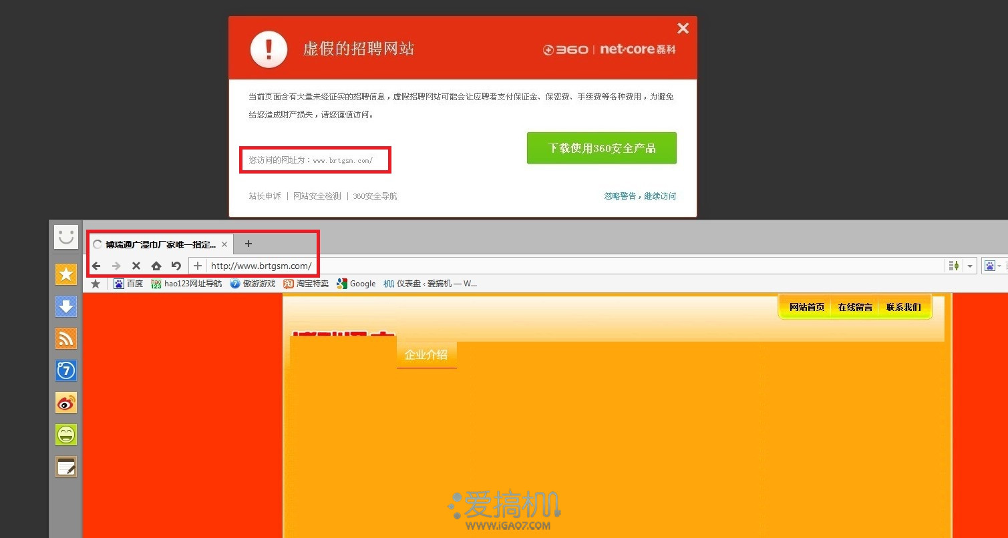This screenshot has height=538, width=1008.
Task: Close the fake recruitment warning dialog
Action: (x=683, y=28)
